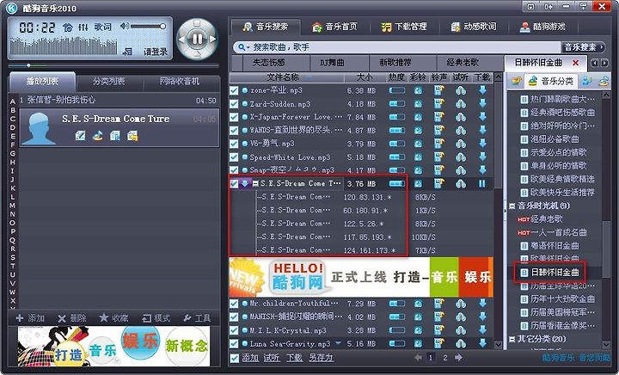
Task: Uncheck the Luna Sea-Gravity.mp3 checkbox
Action: tap(234, 343)
